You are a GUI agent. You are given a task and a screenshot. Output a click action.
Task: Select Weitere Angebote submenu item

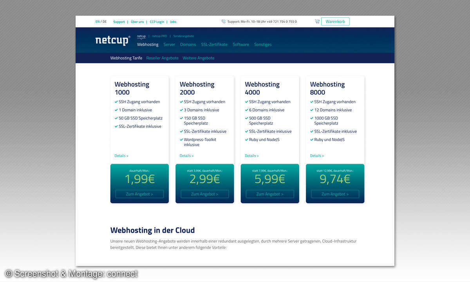click(x=199, y=58)
